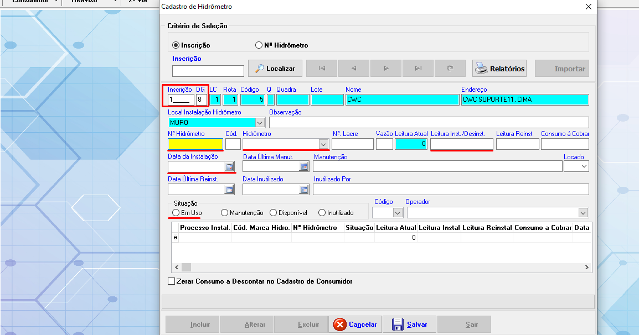Open calendar picker for Data Inutilizado
The height and width of the screenshot is (335, 639).
[x=304, y=190]
